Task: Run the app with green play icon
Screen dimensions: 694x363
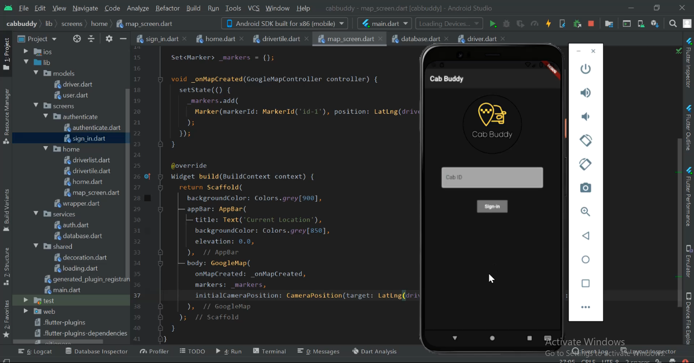Action: tap(492, 24)
